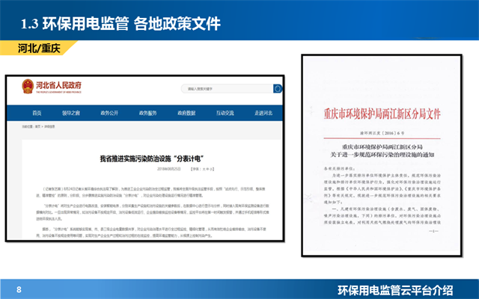Click the Hebei government national emblem logo
The height and width of the screenshot is (299, 479).
(28, 87)
